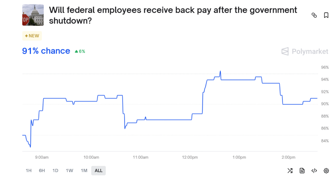This screenshot has height=178, width=335.
Task: Click the green up-arrow 6% change indicator
Action: point(80,51)
